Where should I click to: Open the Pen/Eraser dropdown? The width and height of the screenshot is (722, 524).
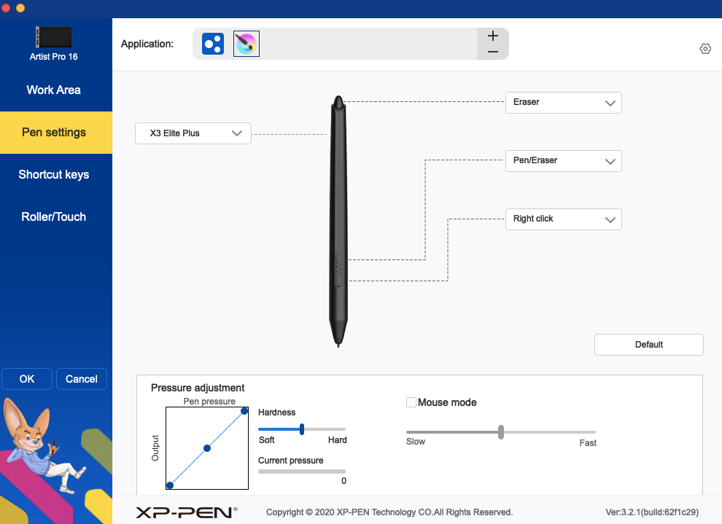click(563, 161)
